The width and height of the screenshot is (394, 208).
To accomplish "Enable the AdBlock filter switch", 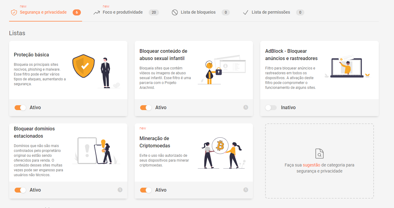I will (x=271, y=108).
